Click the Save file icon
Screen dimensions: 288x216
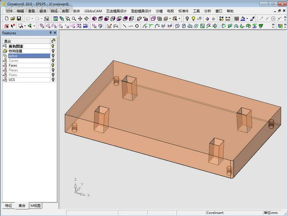pos(18,18)
